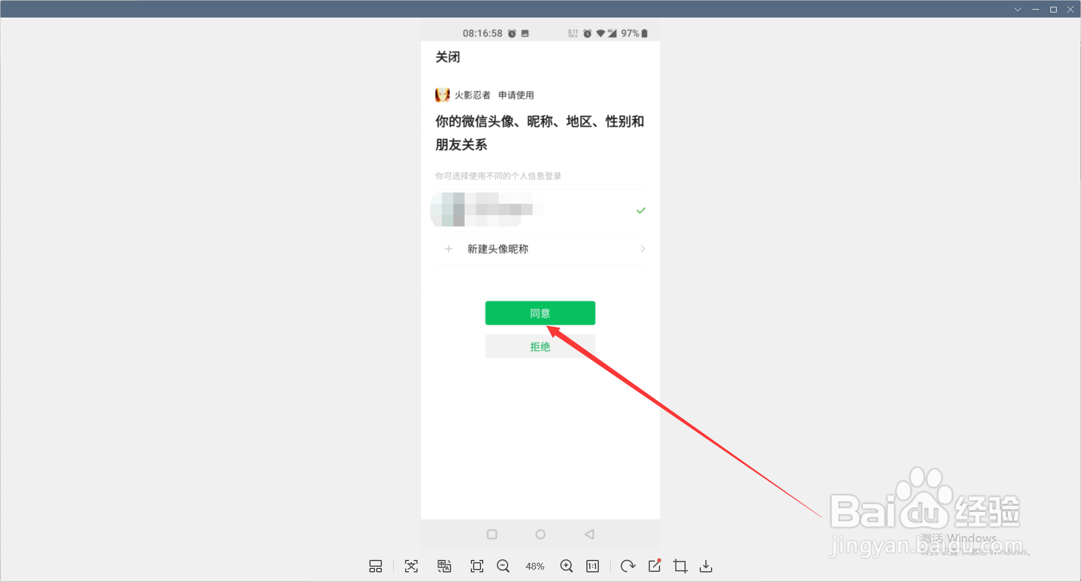Tap 拒绝 to refuse authorization

tap(539, 346)
